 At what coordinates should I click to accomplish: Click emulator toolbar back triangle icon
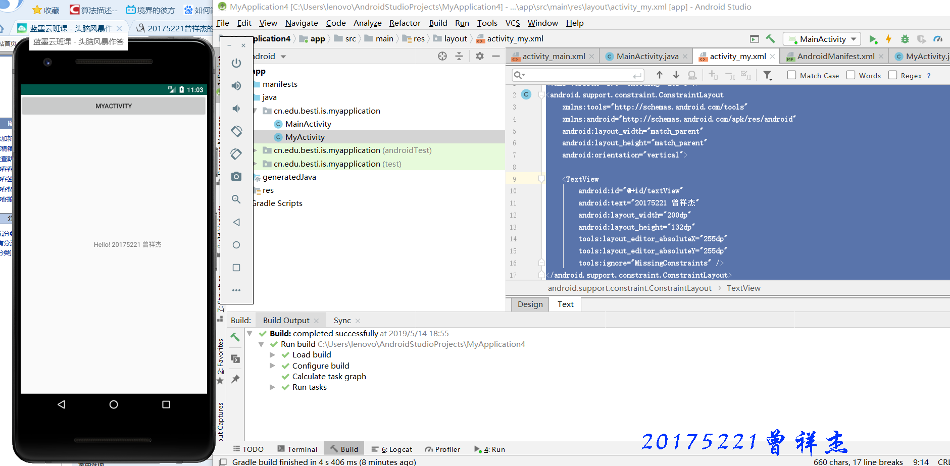coord(236,222)
